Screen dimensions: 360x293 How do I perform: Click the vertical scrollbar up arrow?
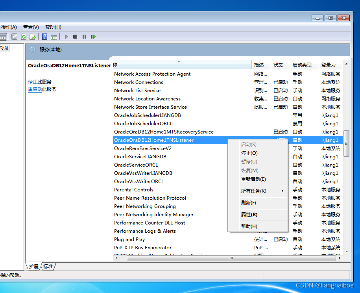point(347,64)
